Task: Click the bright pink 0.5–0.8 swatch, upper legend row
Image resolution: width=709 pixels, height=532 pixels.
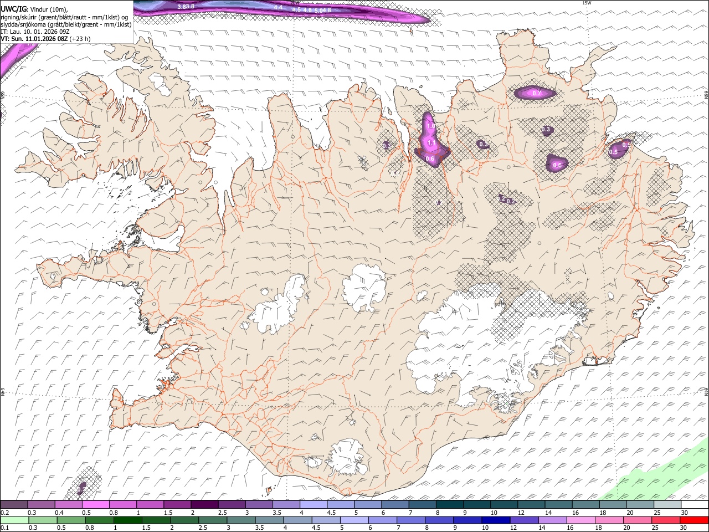Action: pyautogui.click(x=95, y=505)
